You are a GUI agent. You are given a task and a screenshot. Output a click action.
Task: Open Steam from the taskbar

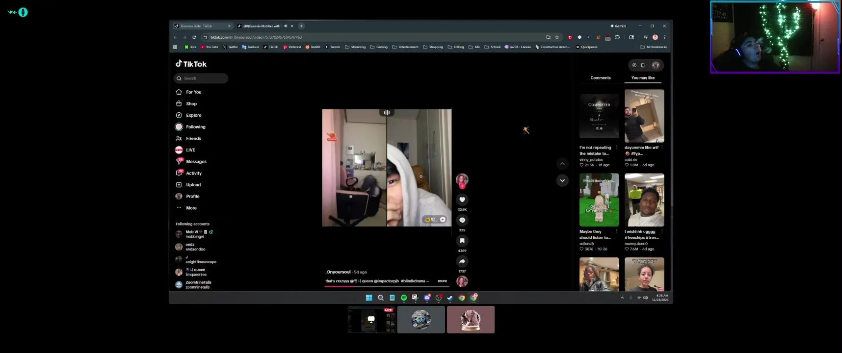pyautogui.click(x=450, y=298)
